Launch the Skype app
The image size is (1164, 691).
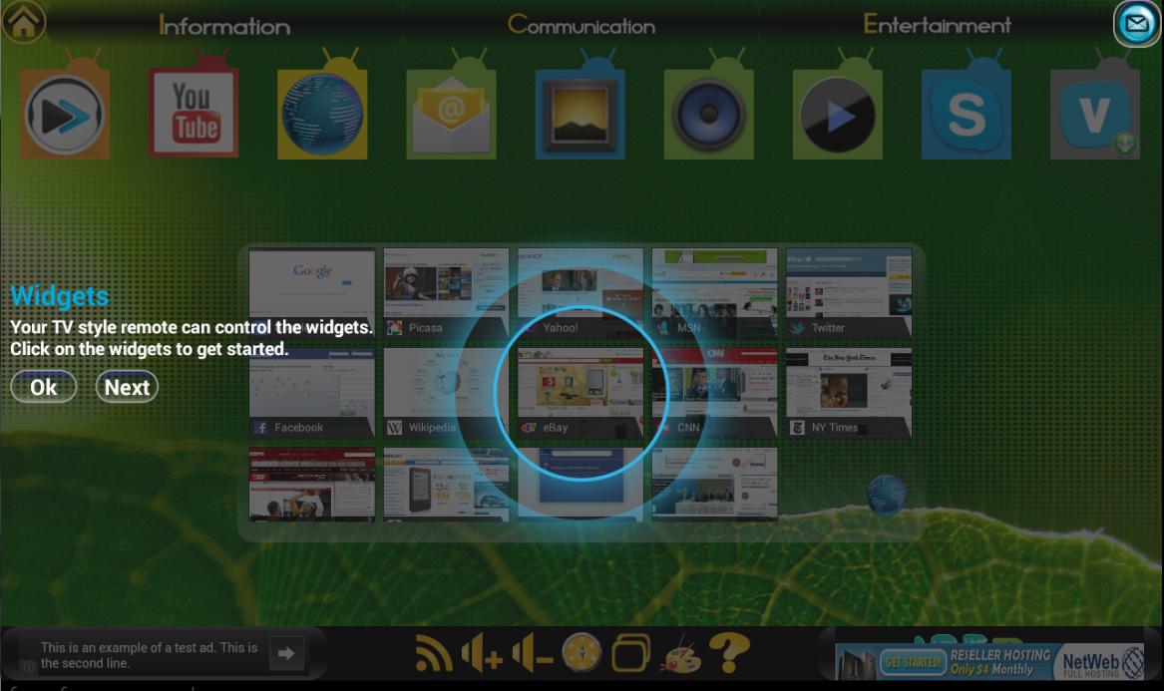click(967, 115)
